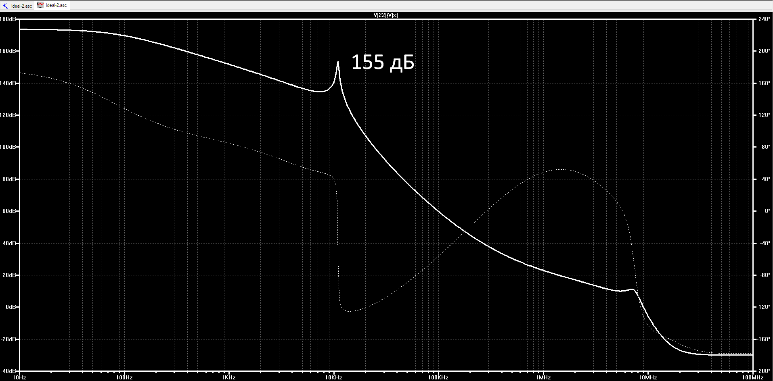773x381 pixels.
Task: Click the 60dB magnitude axis label
Action: click(9, 211)
